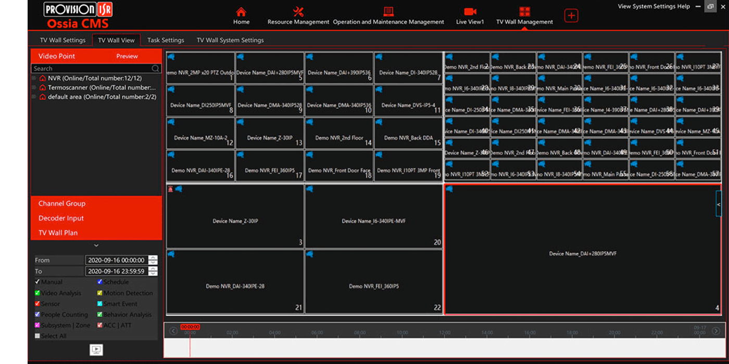Toggle the Behavior Analysis checkbox
729x364 pixels.
(100, 315)
